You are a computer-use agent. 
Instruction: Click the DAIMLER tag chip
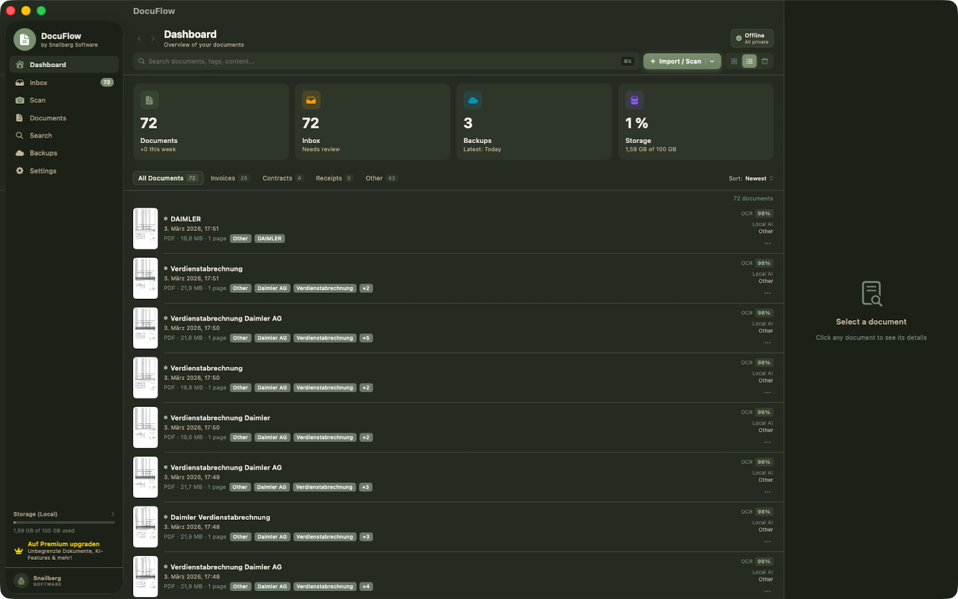pyautogui.click(x=269, y=238)
